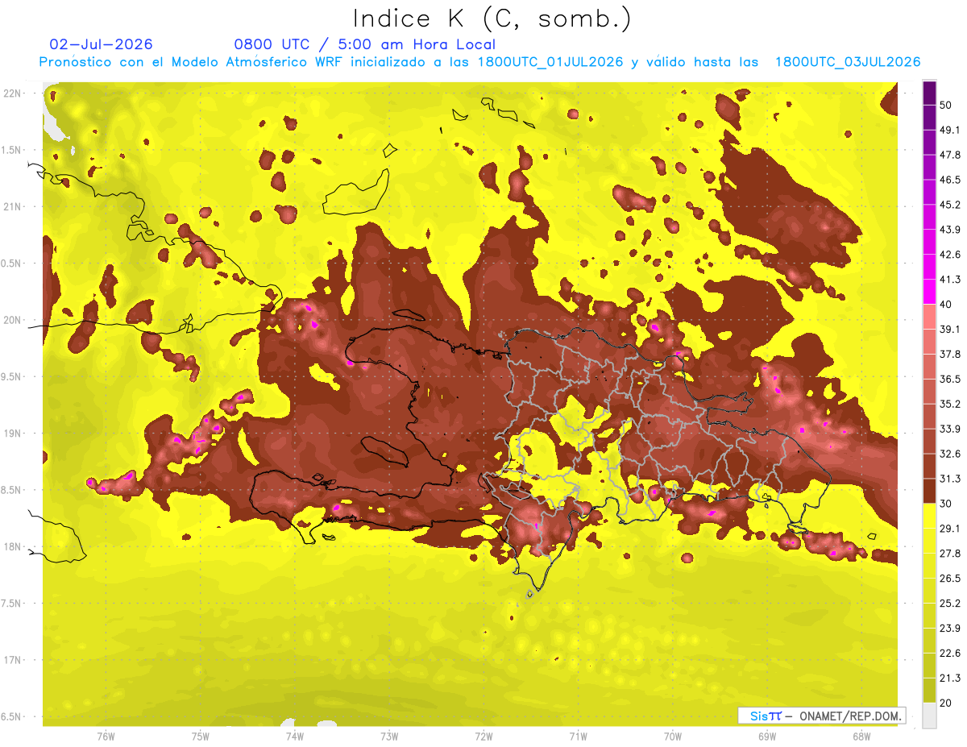The image size is (967, 747).
Task: Click the colorbar label '36.5'
Action: click(x=949, y=379)
